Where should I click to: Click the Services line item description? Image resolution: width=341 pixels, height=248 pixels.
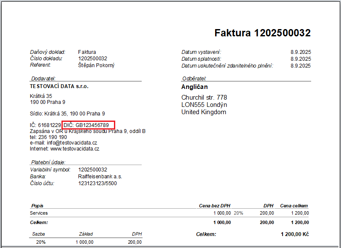(39, 213)
